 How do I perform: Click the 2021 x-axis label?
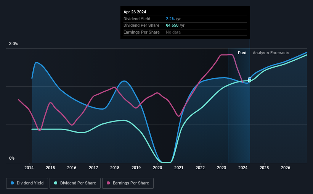(179, 168)
